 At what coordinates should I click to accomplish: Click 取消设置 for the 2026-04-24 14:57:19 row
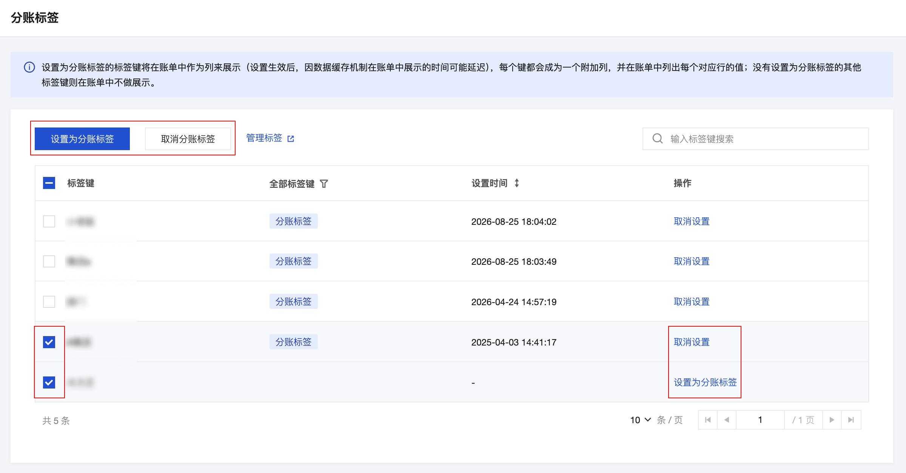[692, 302]
